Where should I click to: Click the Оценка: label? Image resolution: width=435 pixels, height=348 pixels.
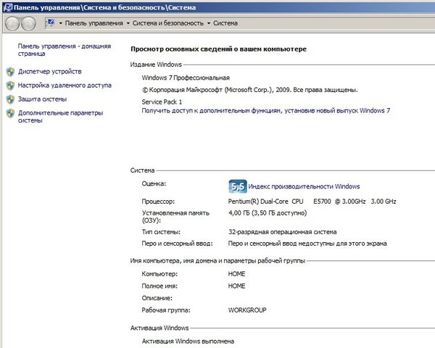click(x=154, y=183)
